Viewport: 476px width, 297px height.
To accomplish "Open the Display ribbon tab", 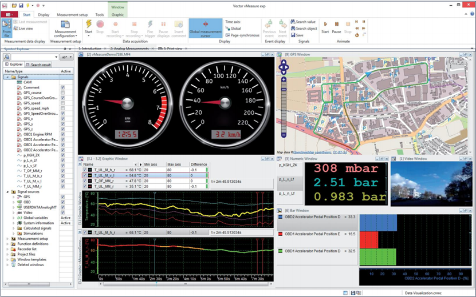I will (x=44, y=14).
